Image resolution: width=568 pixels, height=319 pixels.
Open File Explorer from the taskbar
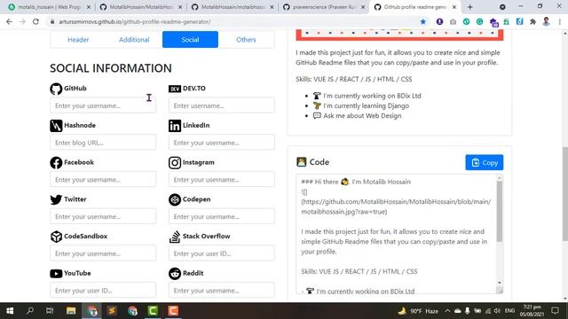[71, 311]
